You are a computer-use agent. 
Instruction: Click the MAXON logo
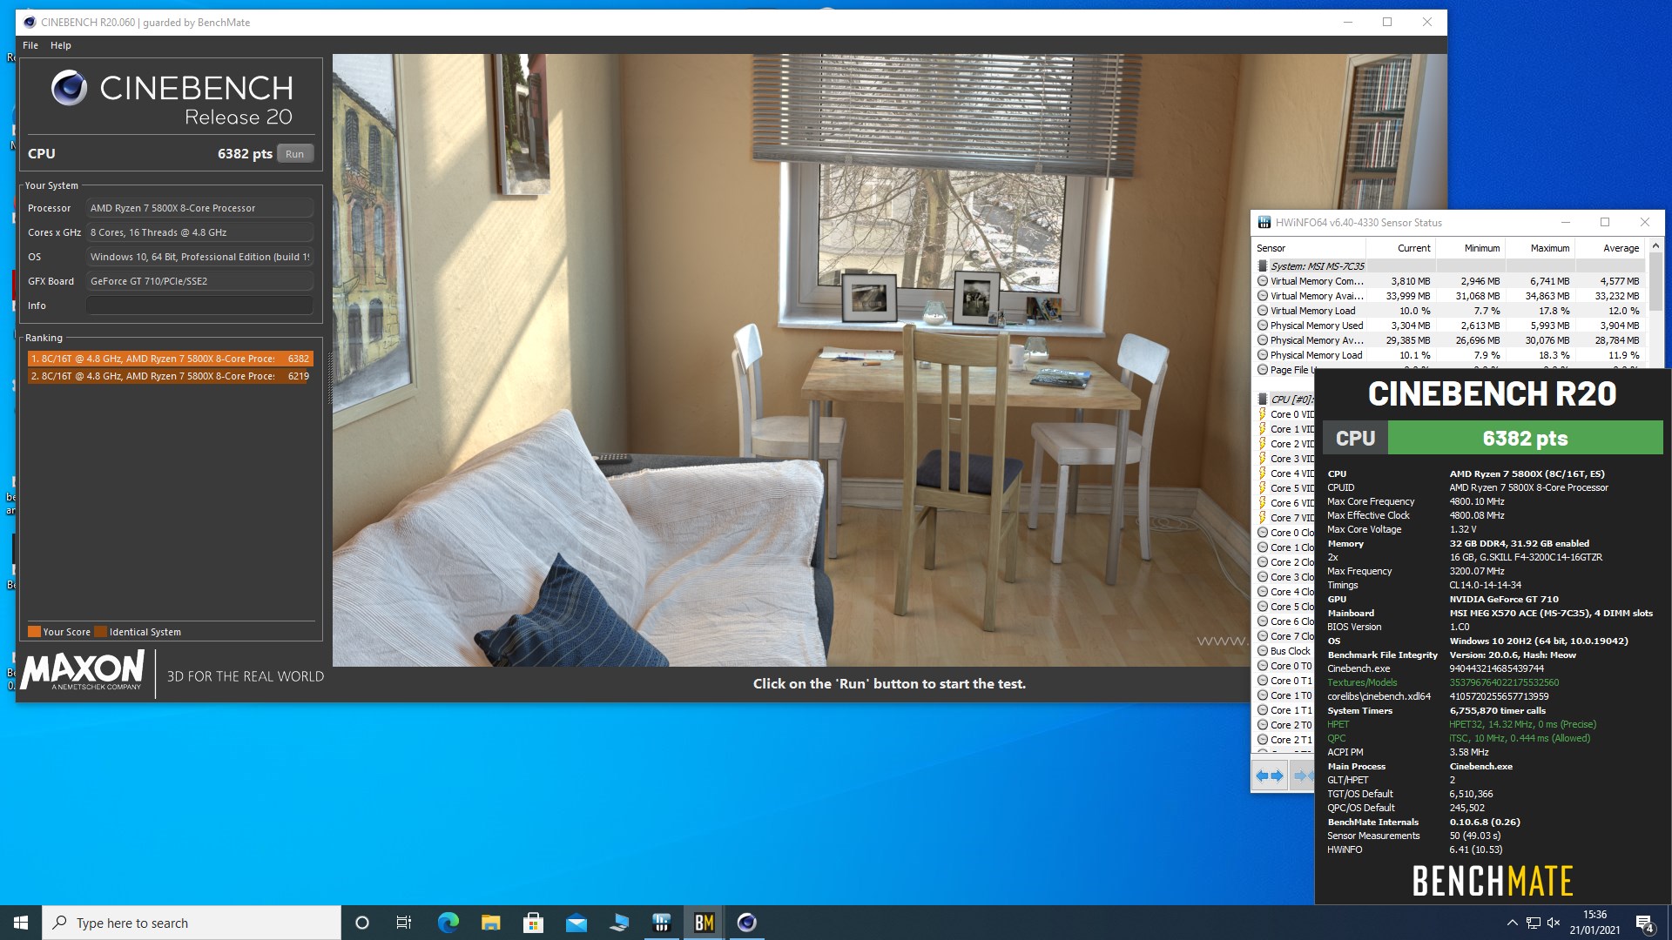(x=82, y=671)
